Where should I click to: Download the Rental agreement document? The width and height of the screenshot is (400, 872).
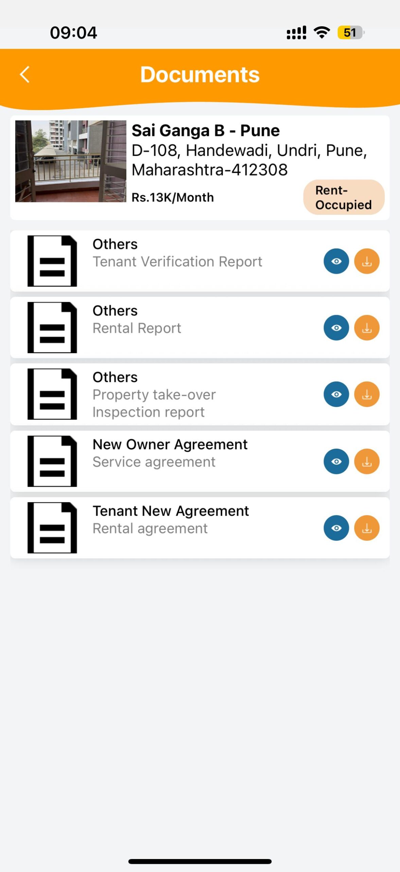(367, 528)
